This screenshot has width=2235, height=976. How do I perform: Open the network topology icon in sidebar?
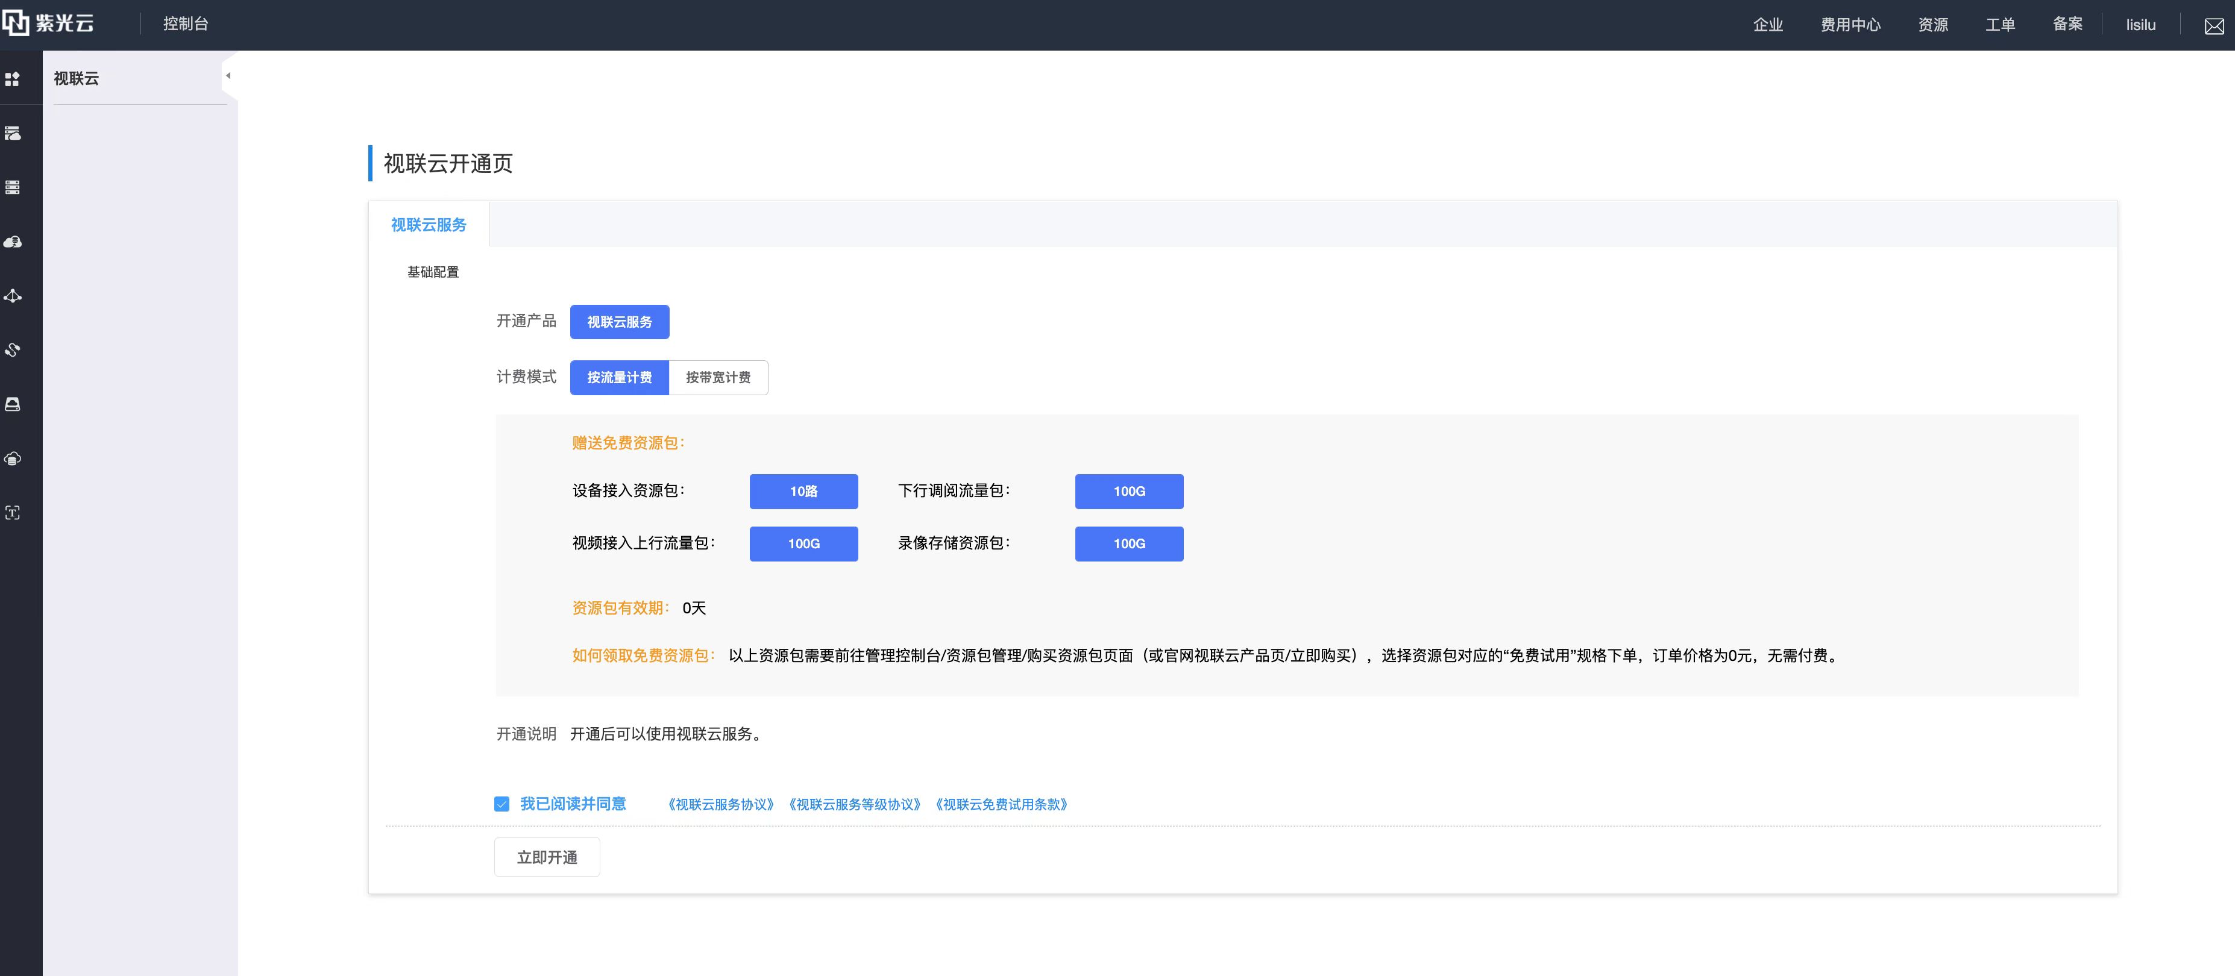click(12, 296)
